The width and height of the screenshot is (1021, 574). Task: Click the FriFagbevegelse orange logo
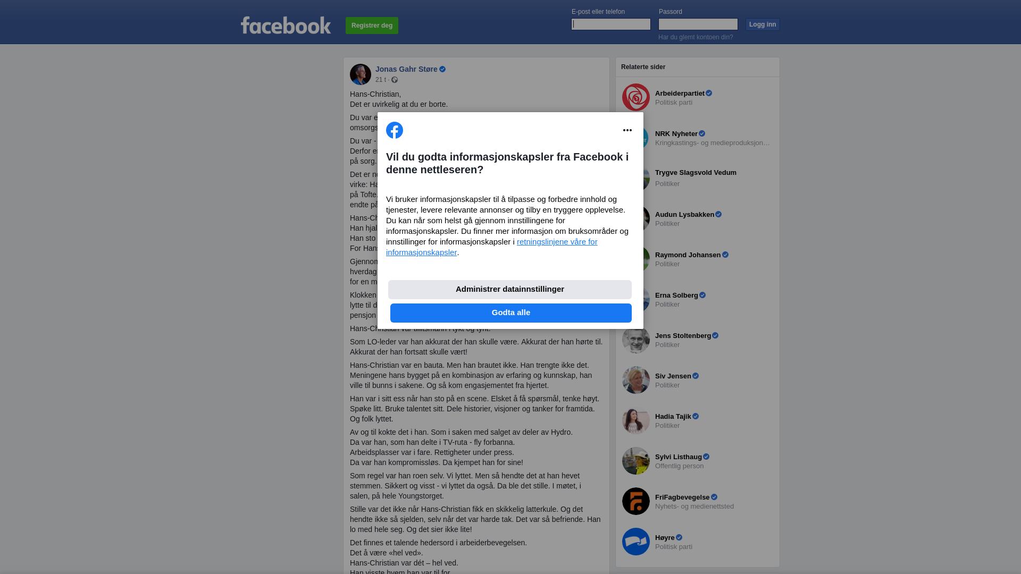click(x=636, y=501)
